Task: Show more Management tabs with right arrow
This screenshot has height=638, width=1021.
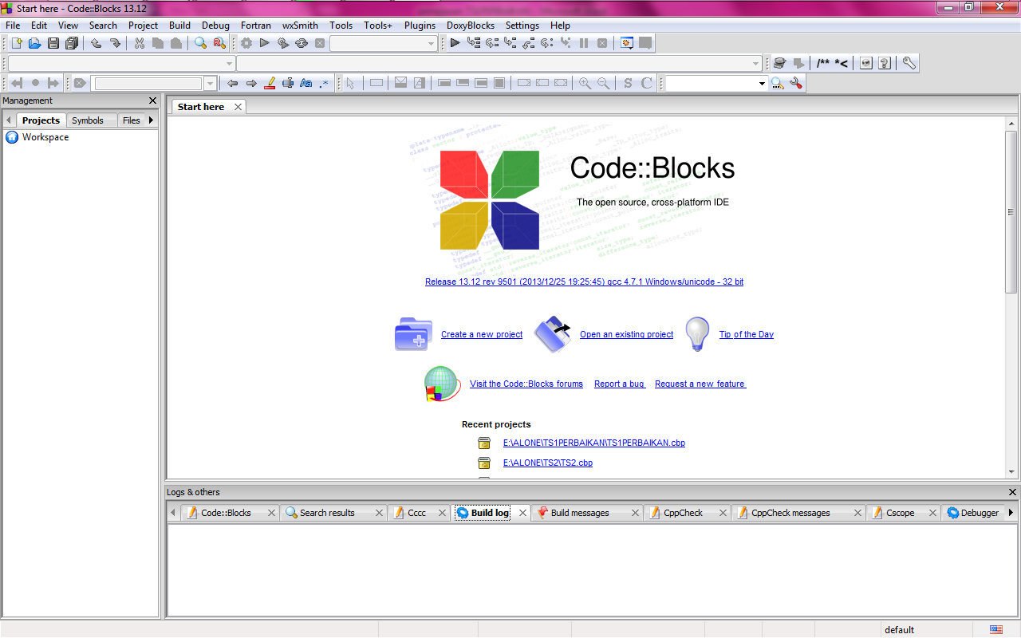Action: 151,120
